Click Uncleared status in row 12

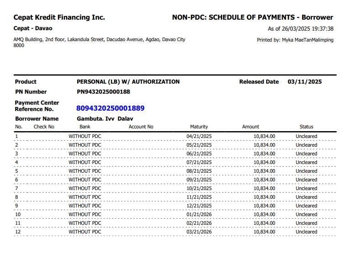(306, 232)
